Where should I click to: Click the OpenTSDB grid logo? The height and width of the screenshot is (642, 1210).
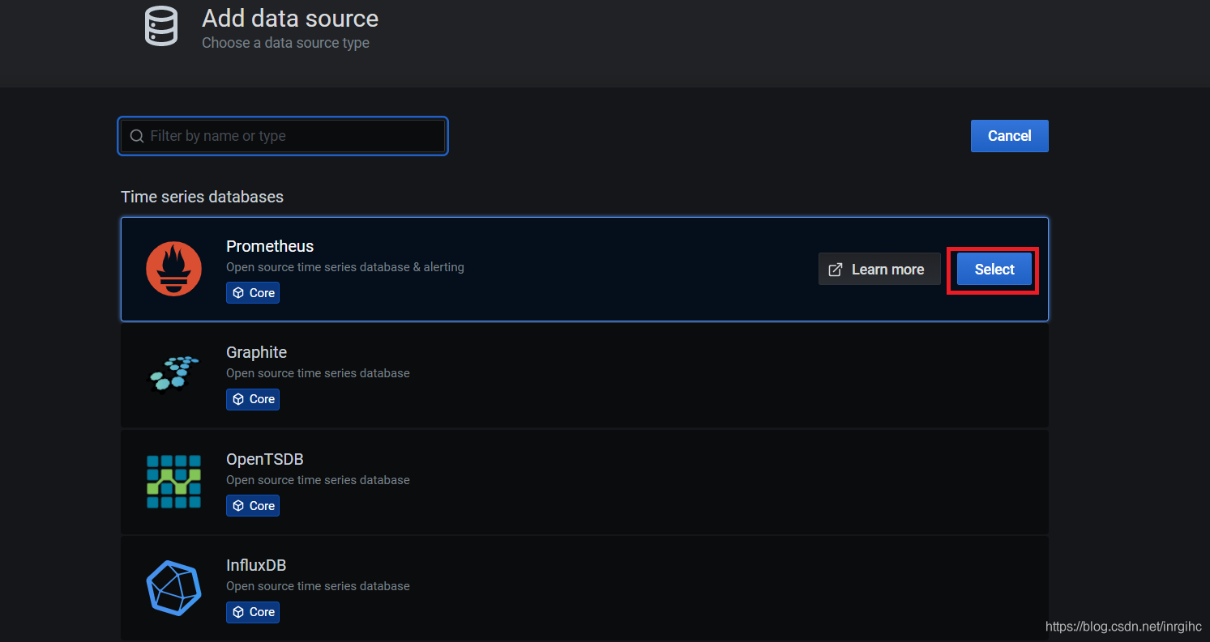click(173, 481)
